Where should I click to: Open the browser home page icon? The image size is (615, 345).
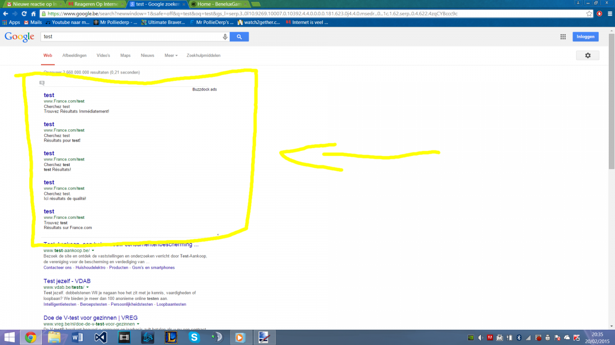[34, 14]
